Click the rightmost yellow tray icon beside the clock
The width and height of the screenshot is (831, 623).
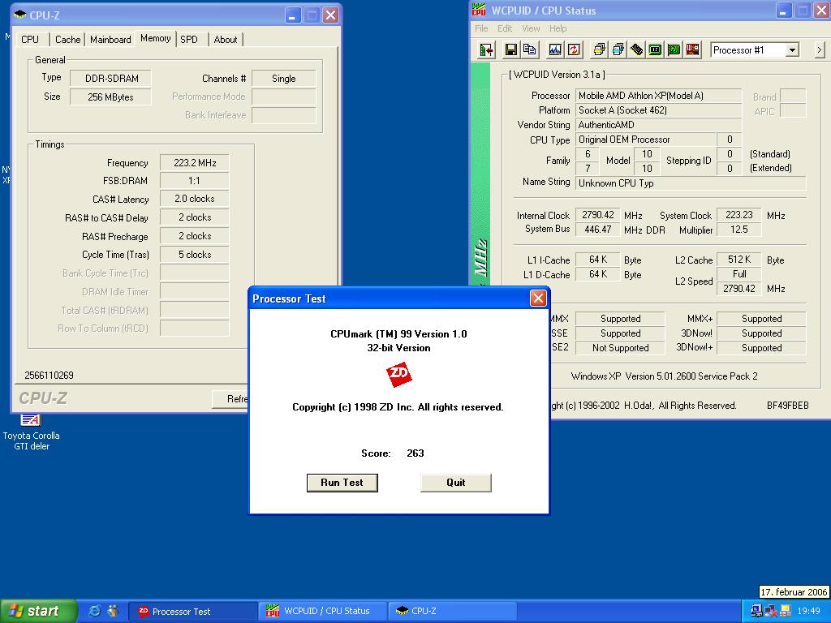point(786,611)
